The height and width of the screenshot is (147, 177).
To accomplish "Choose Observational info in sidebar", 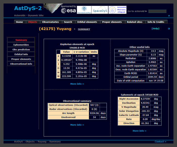I will [x=21, y=64].
